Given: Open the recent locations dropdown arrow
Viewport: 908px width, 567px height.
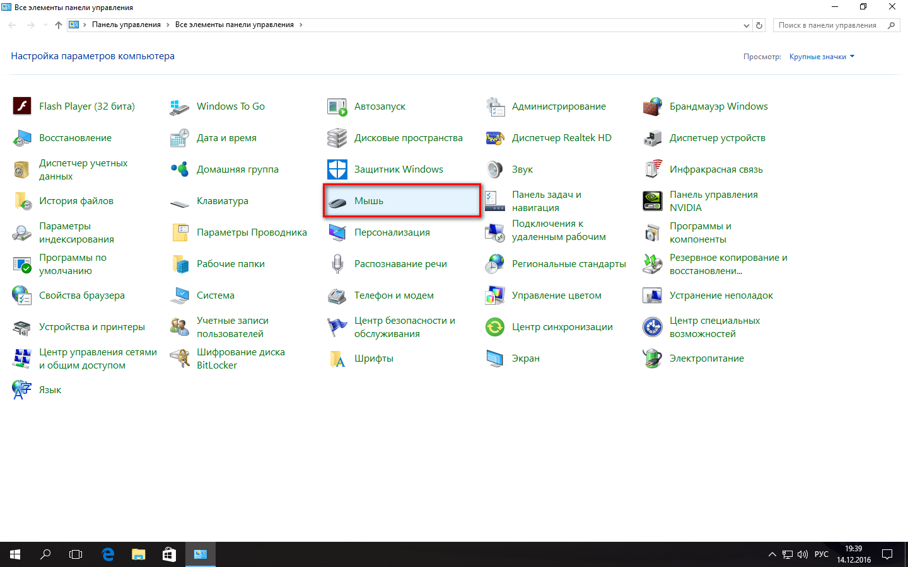Looking at the screenshot, I should click(45, 25).
